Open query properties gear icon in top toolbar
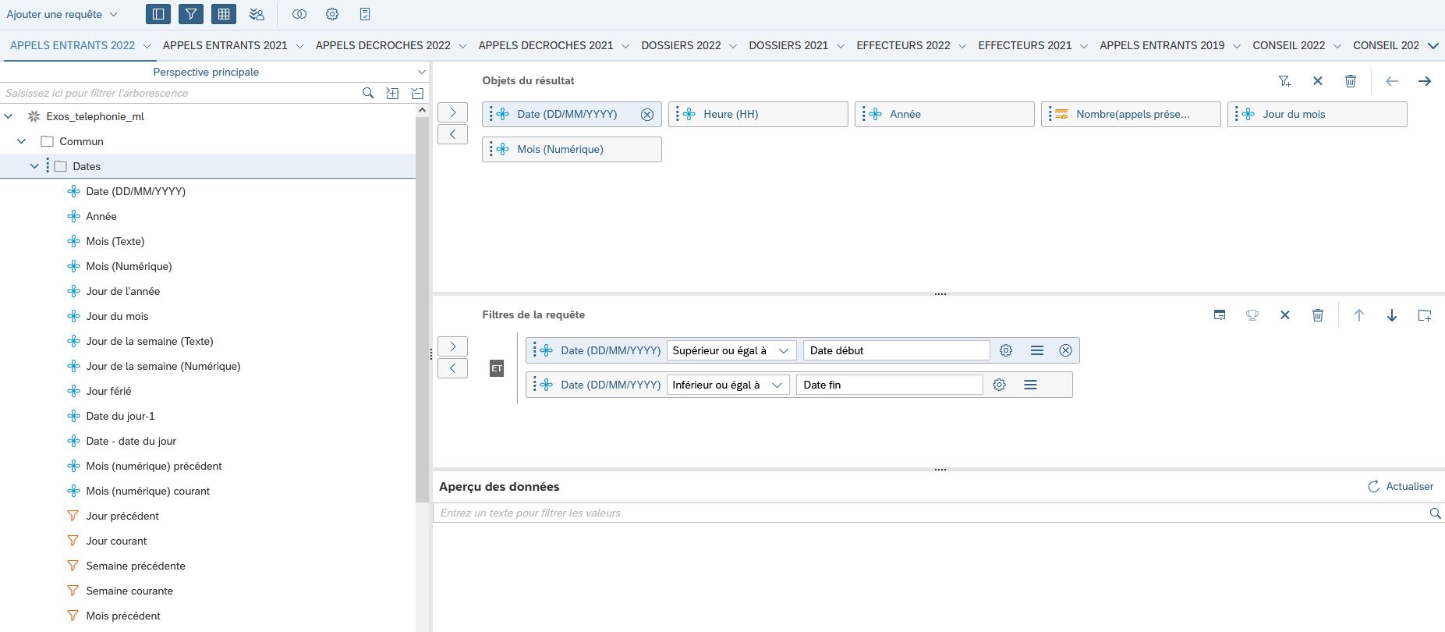 (x=332, y=14)
